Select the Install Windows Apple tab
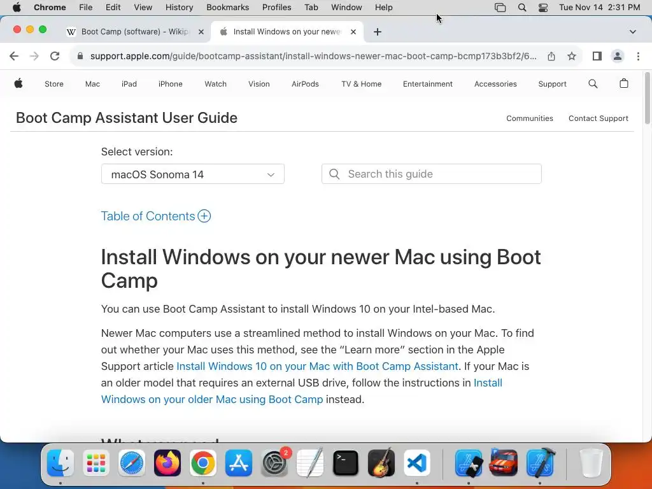Image resolution: width=652 pixels, height=489 pixels. pyautogui.click(x=287, y=32)
